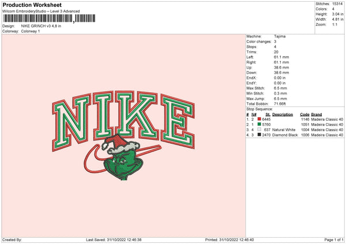The width and height of the screenshot is (346, 244).
Task: Click the Zoom value '1:1'
Action: [x=334, y=24]
